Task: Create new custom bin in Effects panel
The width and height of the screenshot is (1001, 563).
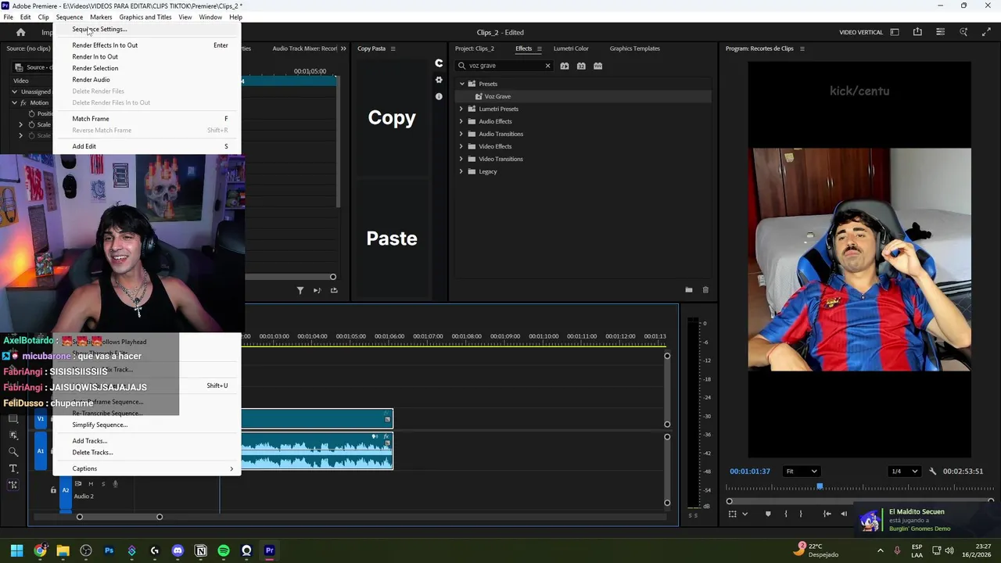Action: (x=689, y=290)
